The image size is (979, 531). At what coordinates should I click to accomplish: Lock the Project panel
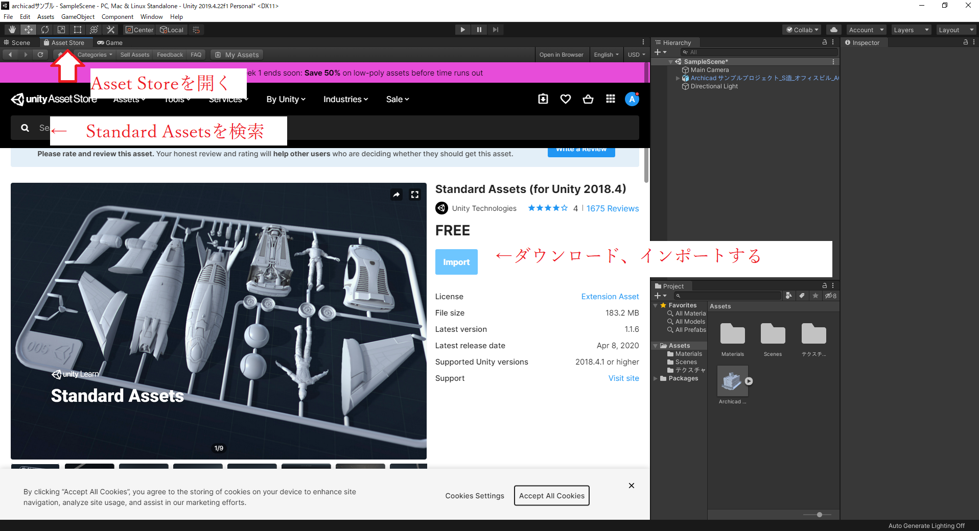[x=825, y=286]
